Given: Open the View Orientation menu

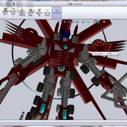Looking at the screenshot, I should coord(77,22).
